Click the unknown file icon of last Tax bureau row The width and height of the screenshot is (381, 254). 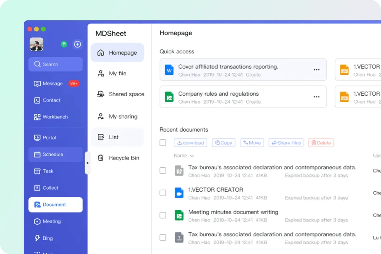tap(179, 238)
